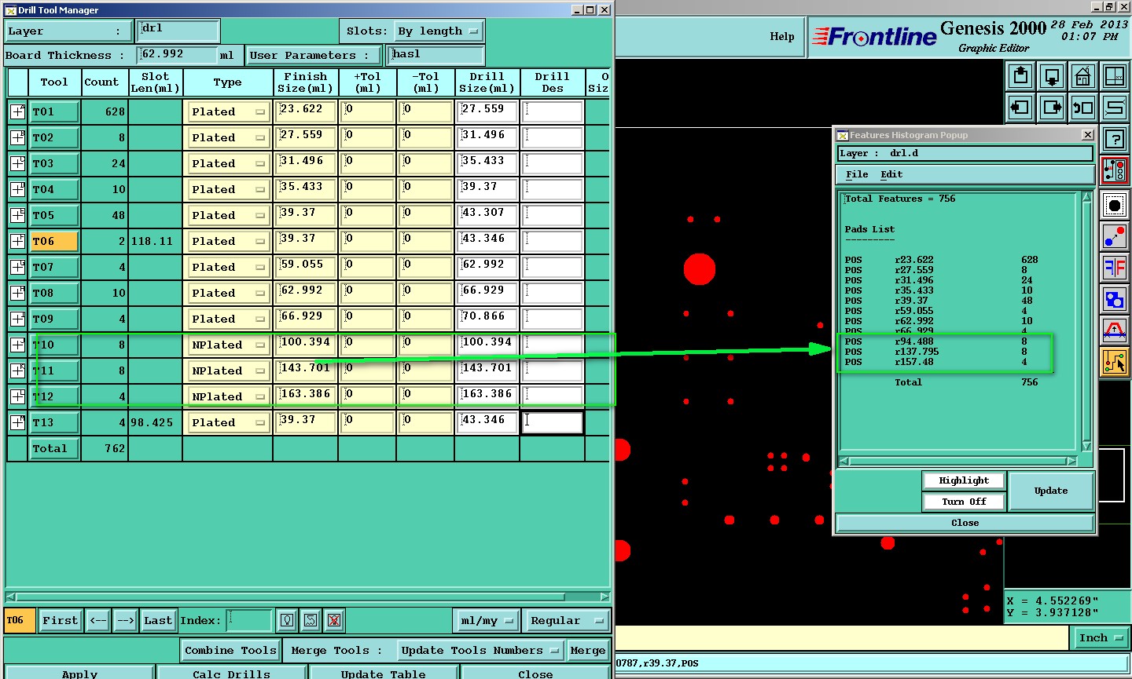The image size is (1132, 679).
Task: Click the pan right arrow icon
Action: (x=1052, y=107)
